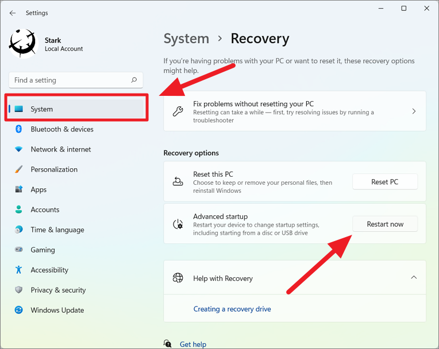Click the Reset PC button

385,182
